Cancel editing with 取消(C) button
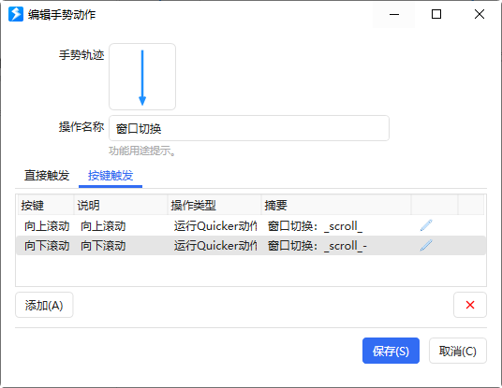Viewport: 502px width, 388px height. point(458,351)
